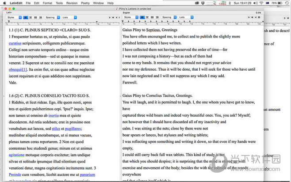291x182 pixels.
Task: Click in 'Gaius Pliny to Cornelius Tacitus, Greetings.'
Action: [x=157, y=95]
